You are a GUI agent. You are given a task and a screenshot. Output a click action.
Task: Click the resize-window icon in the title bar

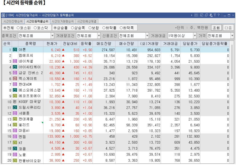coord(202,15)
